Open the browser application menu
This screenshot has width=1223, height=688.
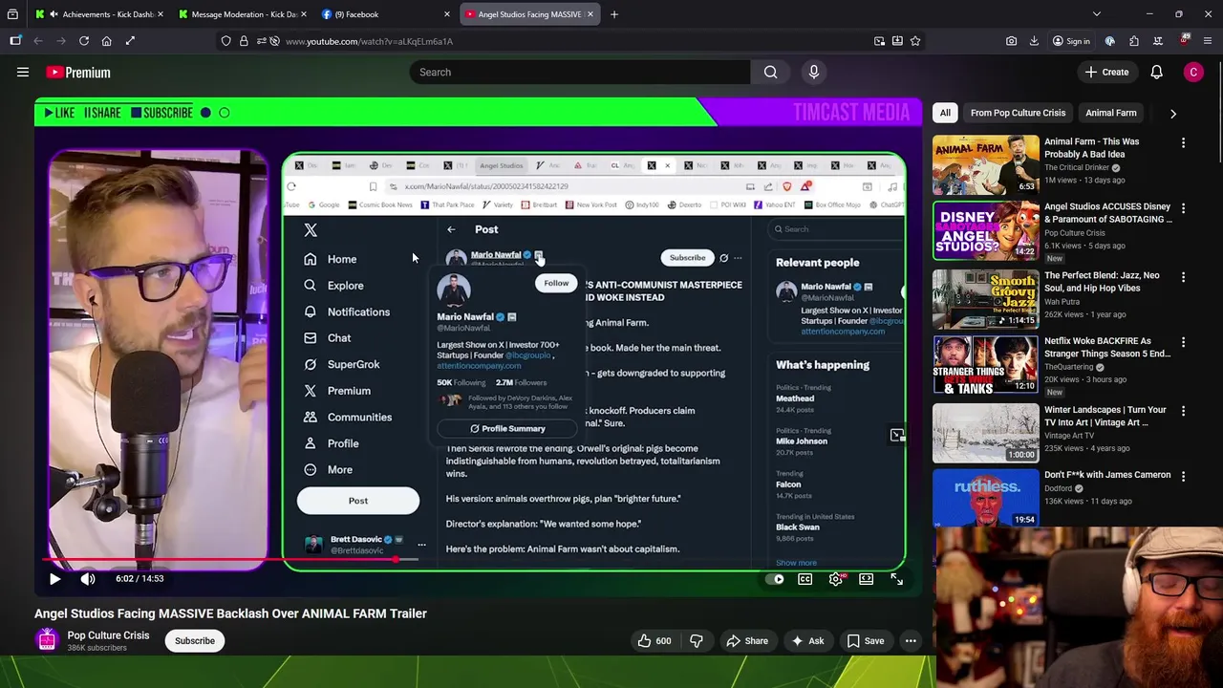pyautogui.click(x=1208, y=41)
